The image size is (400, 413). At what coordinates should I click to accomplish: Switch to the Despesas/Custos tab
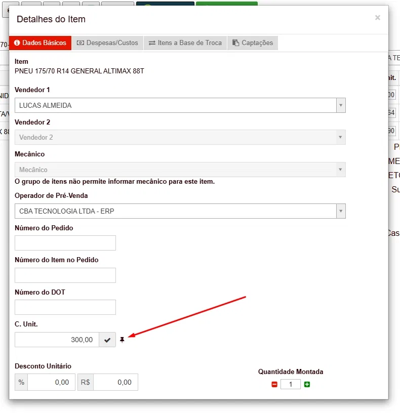coord(107,43)
